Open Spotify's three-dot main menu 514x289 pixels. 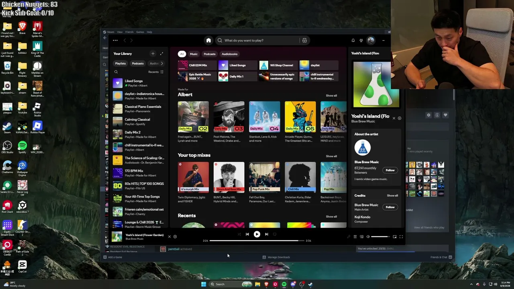tap(115, 40)
